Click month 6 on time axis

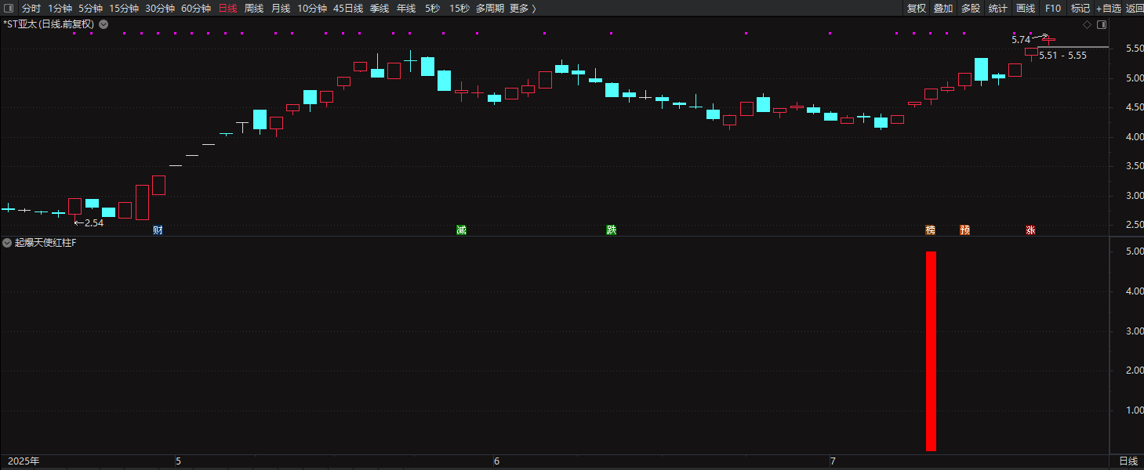point(496,461)
